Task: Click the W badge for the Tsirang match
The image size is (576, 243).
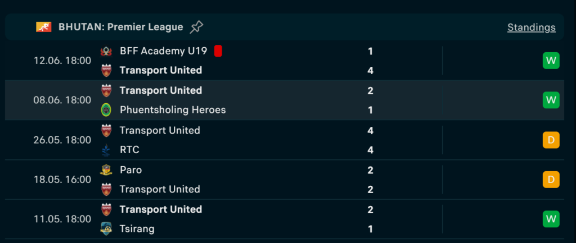Action: click(551, 219)
